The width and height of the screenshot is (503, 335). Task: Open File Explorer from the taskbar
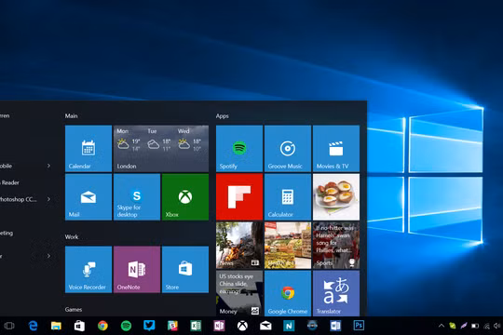[56, 326]
